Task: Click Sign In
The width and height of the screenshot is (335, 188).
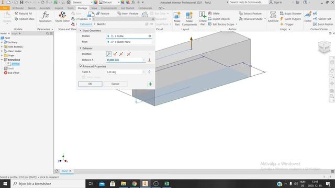Action: [x=275, y=2]
